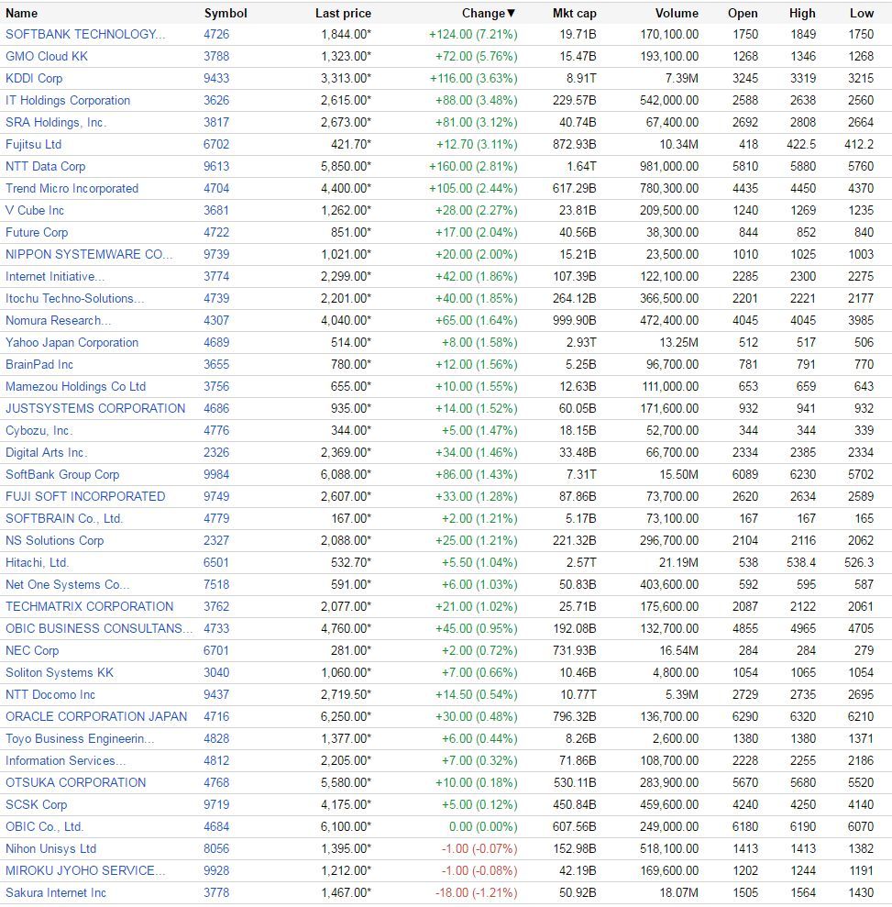
Task: Select volume value 15.50M
Action: pos(678,474)
